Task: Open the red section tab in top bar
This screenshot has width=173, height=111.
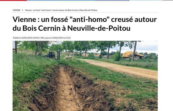Action: pyautogui.click(x=13, y=0)
